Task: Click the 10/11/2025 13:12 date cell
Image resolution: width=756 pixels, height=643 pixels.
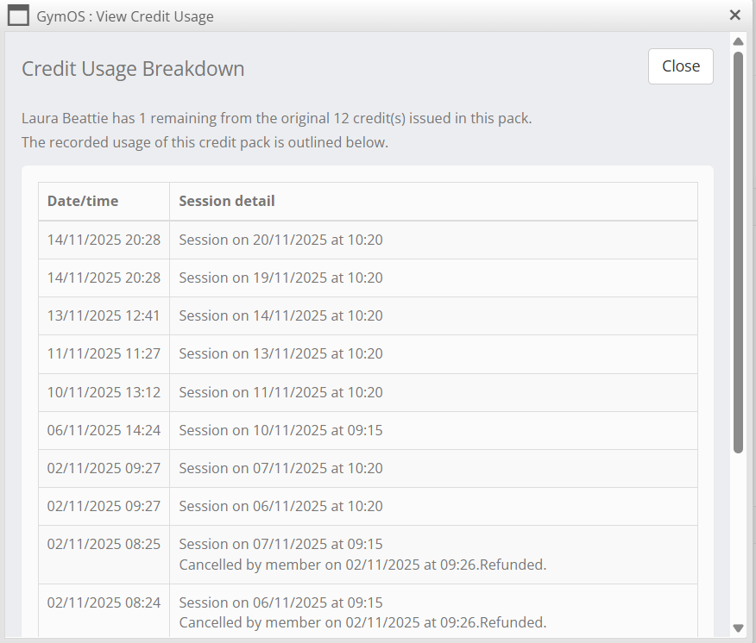Action: (104, 392)
